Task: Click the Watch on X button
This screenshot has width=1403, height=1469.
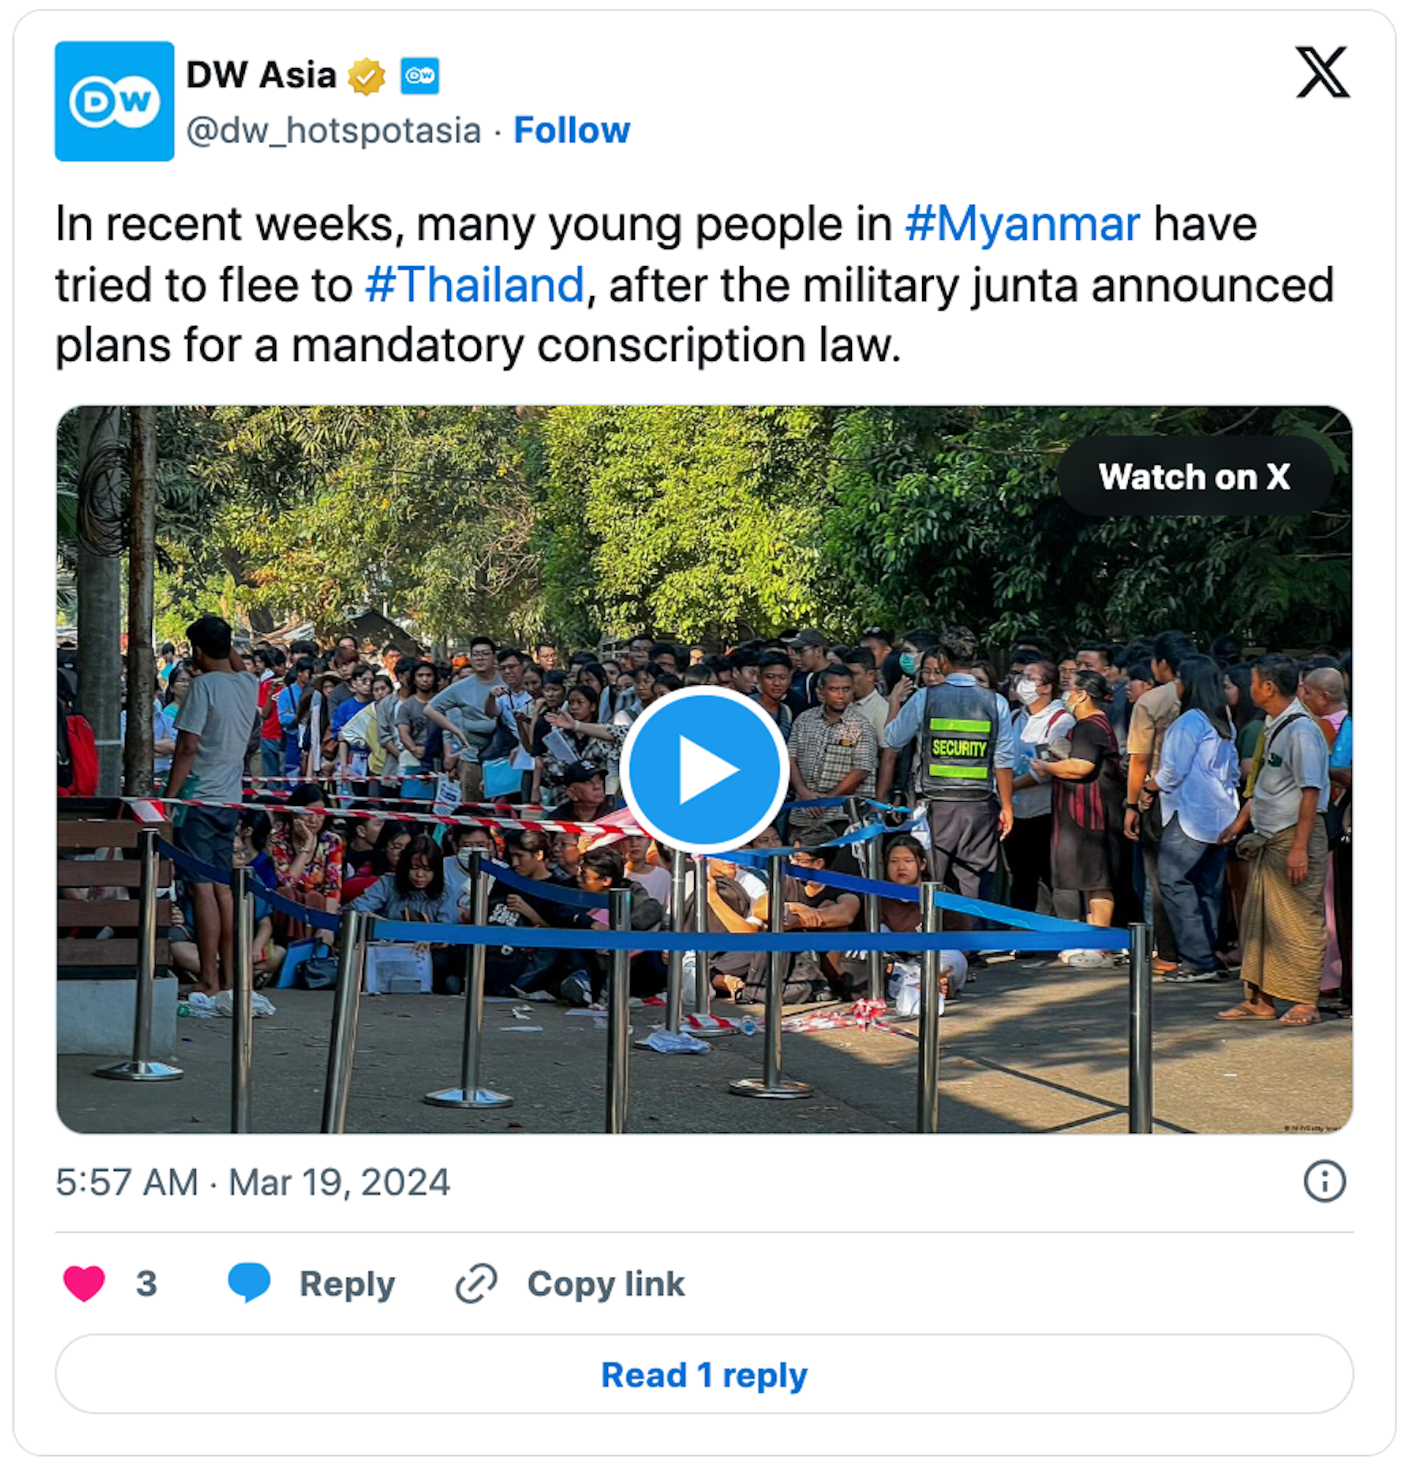Action: (x=1194, y=477)
